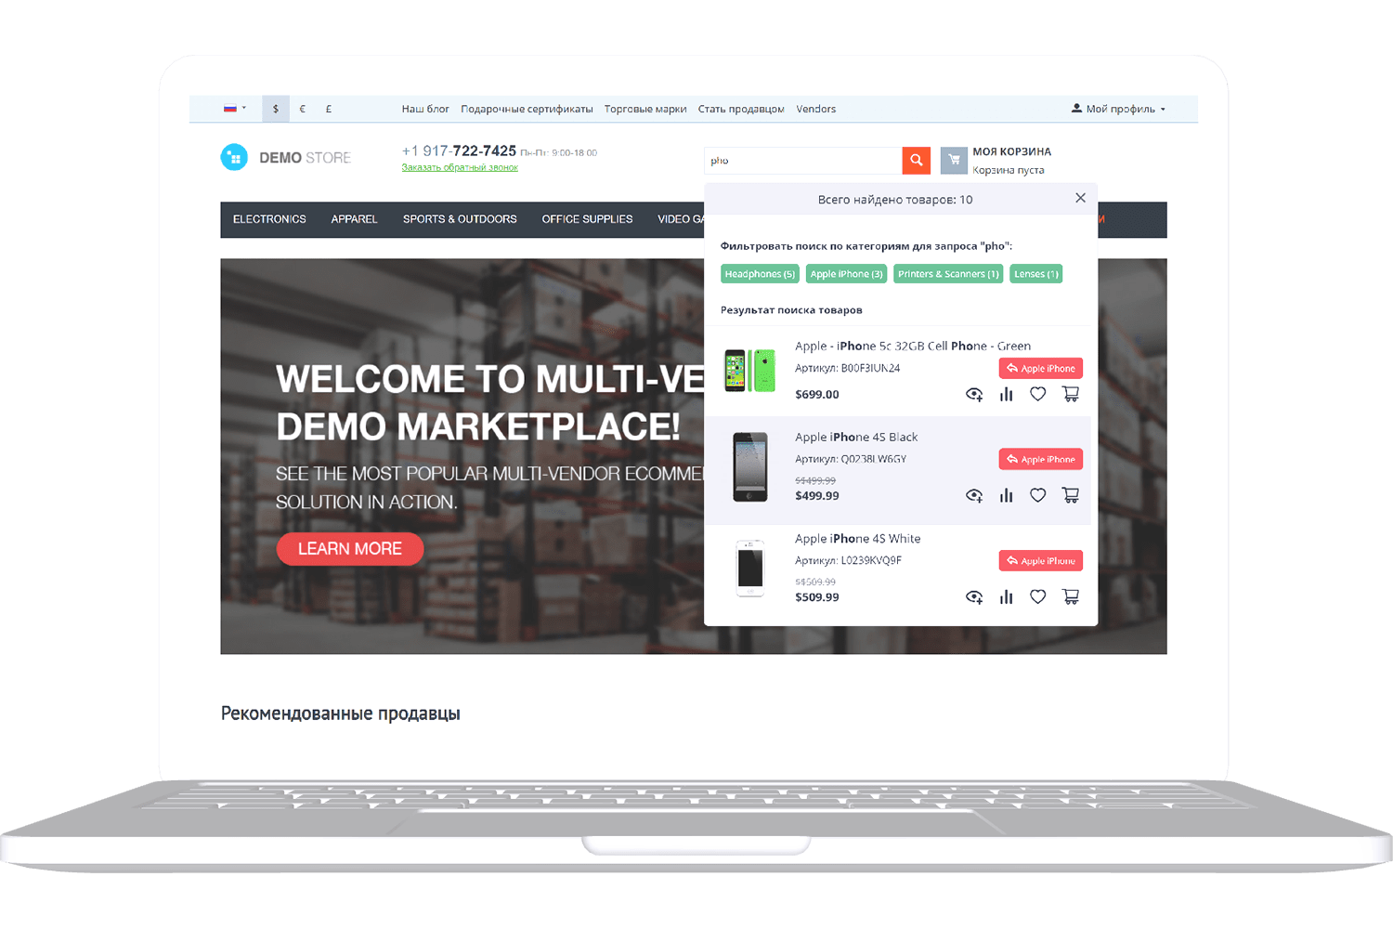The height and width of the screenshot is (929, 1393).
Task: Add iPhone 4S White to cart
Action: (1071, 596)
